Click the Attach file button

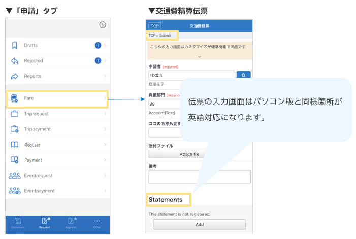coord(178,154)
